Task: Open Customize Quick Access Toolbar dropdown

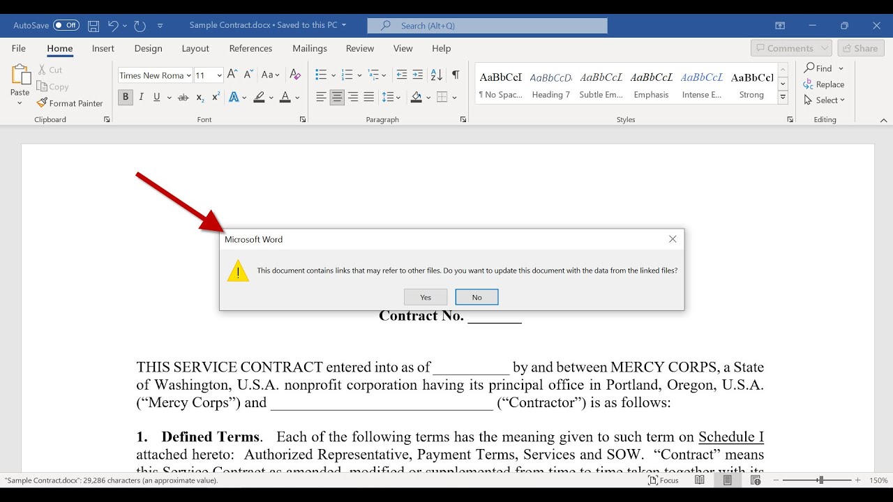Action: point(160,26)
